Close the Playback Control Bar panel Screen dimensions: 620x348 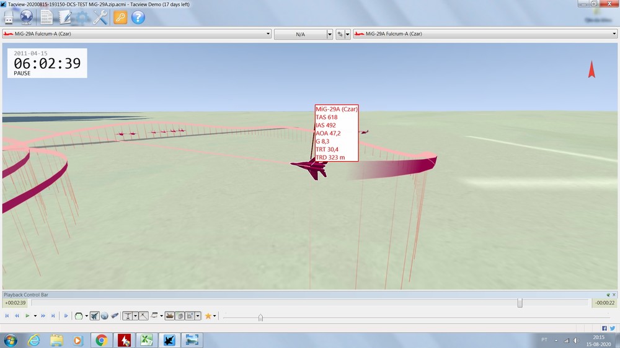[x=614, y=295]
